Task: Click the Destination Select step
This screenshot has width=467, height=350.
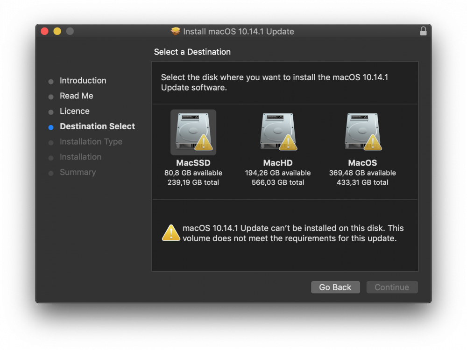Action: [98, 126]
